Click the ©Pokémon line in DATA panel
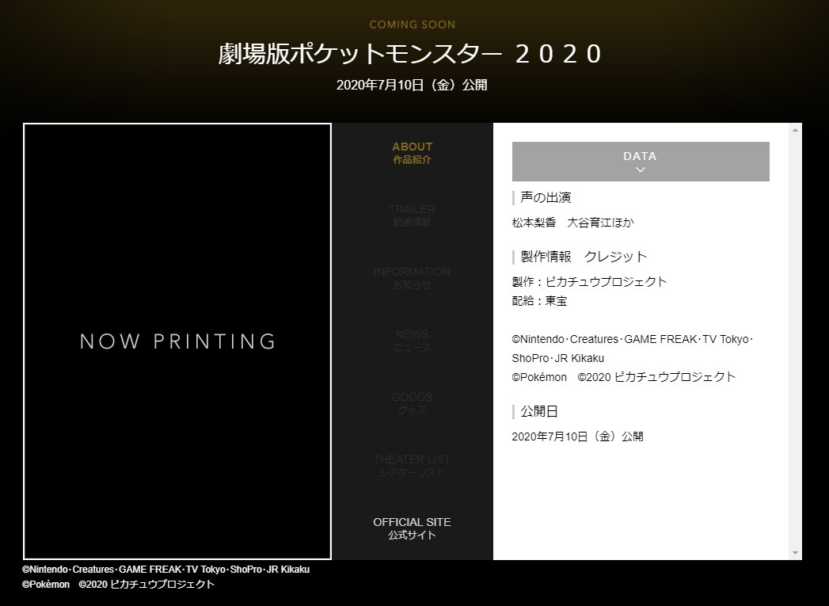The width and height of the screenshot is (829, 606). pyautogui.click(x=624, y=377)
